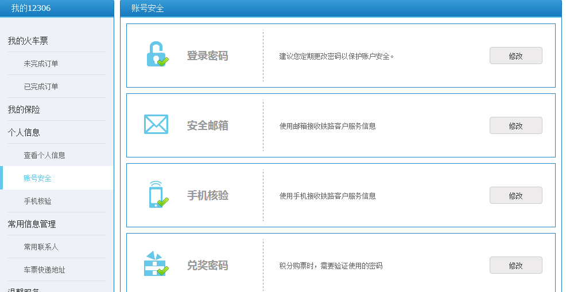Open 常用联系人 frequent contacts
Image resolution: width=566 pixels, height=292 pixels.
pos(41,247)
